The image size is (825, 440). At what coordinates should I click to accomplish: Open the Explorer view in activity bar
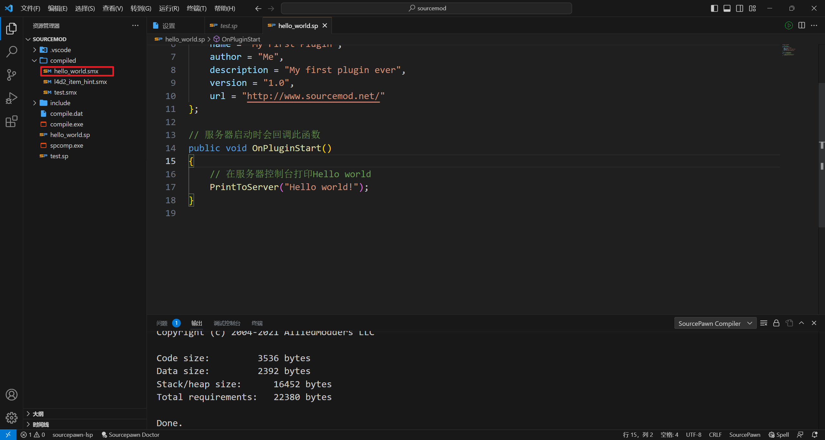11,29
